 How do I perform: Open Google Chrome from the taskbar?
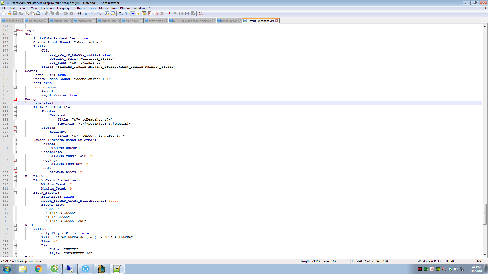[x=38, y=269]
